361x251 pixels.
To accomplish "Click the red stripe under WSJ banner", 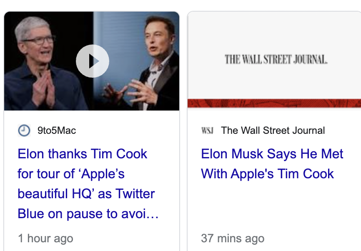I will point(274,103).
